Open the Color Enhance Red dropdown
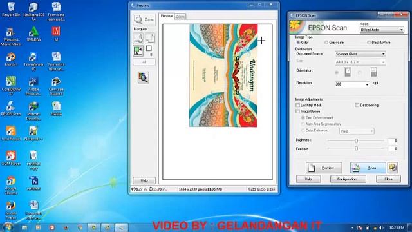412x232 pixels. pyautogui.click(x=357, y=131)
